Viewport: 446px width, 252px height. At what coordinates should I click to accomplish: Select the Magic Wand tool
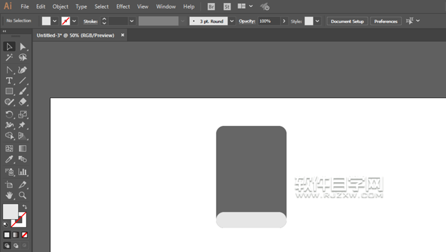click(9, 57)
